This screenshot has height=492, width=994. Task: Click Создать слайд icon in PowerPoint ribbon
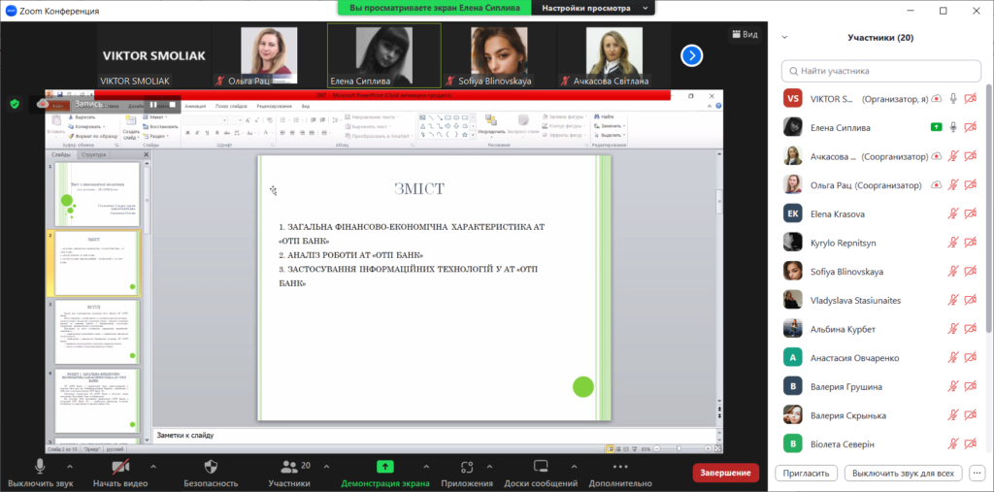[x=131, y=119]
